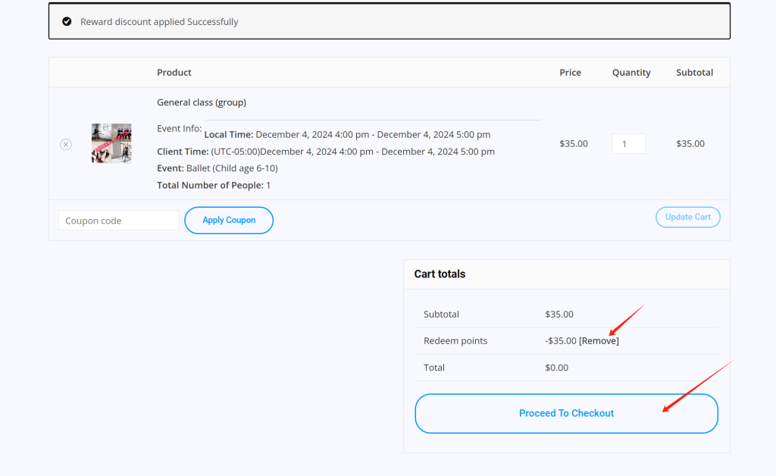
Task: Proceed To Checkout
Action: click(566, 413)
